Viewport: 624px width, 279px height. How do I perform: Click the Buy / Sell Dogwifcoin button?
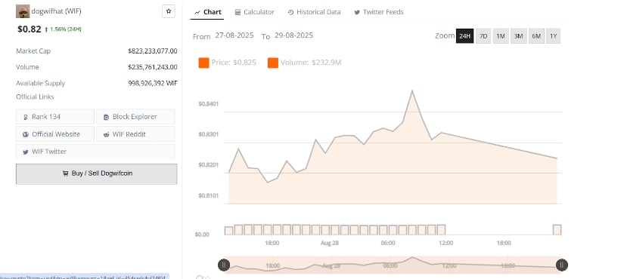[x=97, y=174]
